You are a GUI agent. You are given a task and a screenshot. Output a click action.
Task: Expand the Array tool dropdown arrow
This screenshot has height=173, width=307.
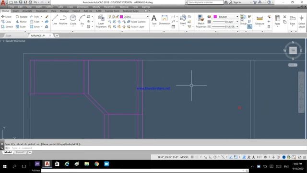(x=42, y=26)
